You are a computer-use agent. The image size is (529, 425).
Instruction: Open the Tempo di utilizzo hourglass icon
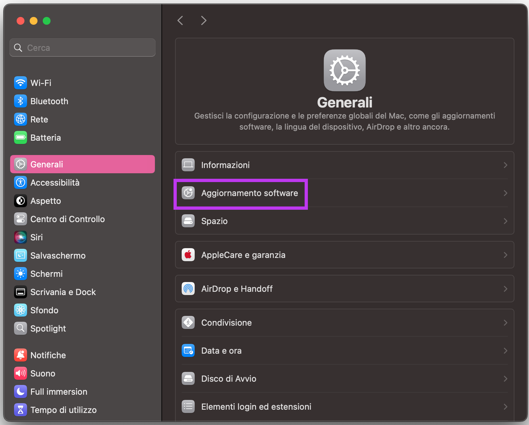20,410
